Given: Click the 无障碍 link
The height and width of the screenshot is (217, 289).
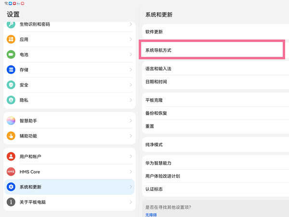Looking at the screenshot, I should click(151, 215).
